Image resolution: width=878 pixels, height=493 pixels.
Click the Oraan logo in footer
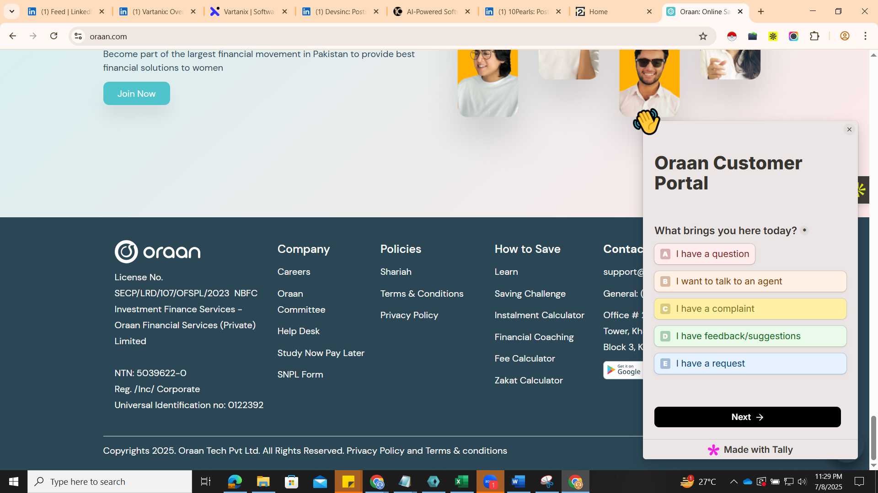coord(157,252)
